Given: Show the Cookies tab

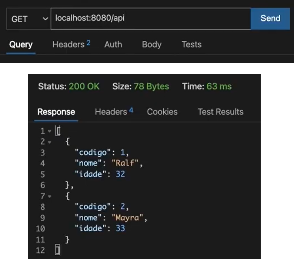Looking at the screenshot, I should (x=162, y=112).
